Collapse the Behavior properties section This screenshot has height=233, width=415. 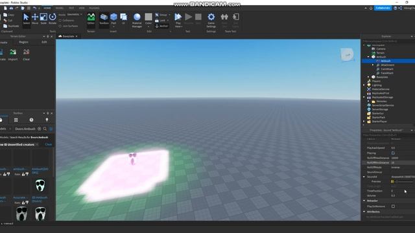point(364,201)
